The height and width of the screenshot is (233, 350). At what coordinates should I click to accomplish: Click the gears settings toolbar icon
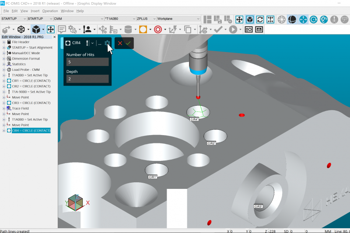(72, 29)
